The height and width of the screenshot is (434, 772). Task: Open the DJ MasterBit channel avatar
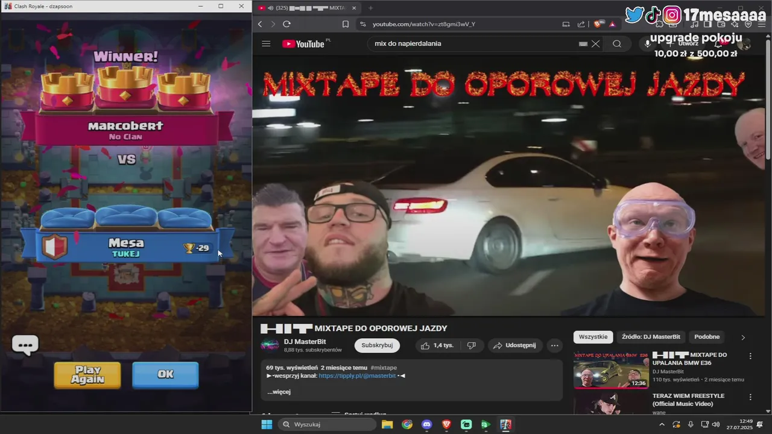(x=270, y=345)
